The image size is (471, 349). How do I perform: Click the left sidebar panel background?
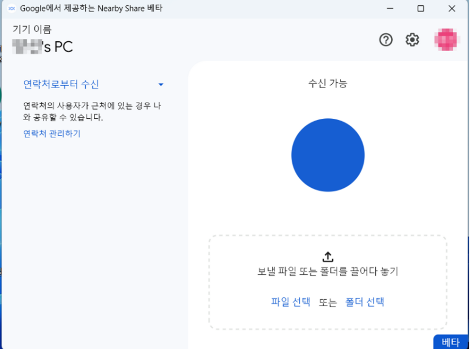point(93,232)
